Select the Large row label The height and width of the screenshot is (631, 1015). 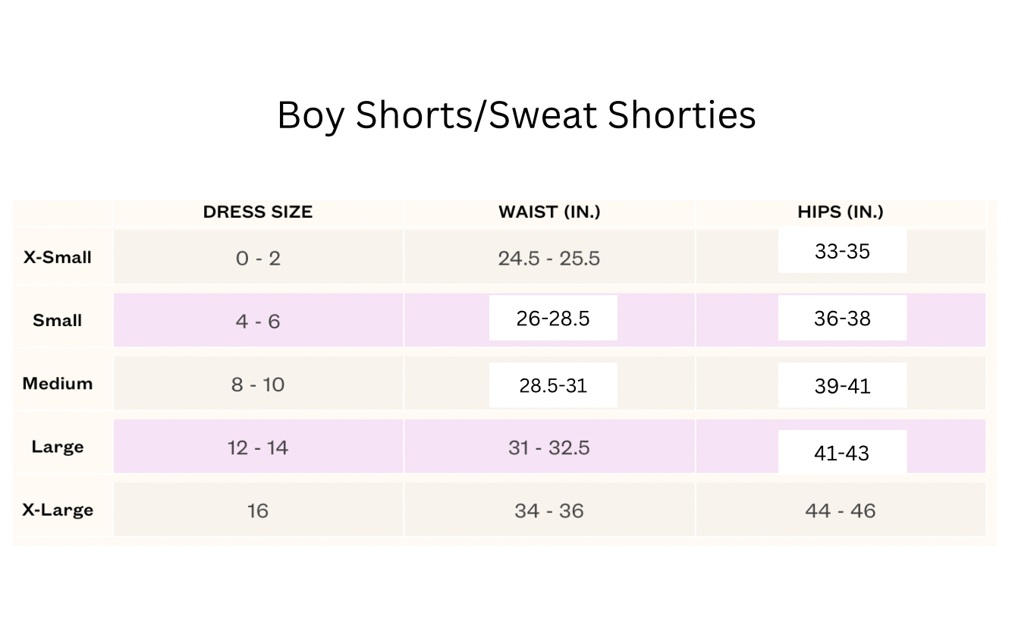click(58, 447)
